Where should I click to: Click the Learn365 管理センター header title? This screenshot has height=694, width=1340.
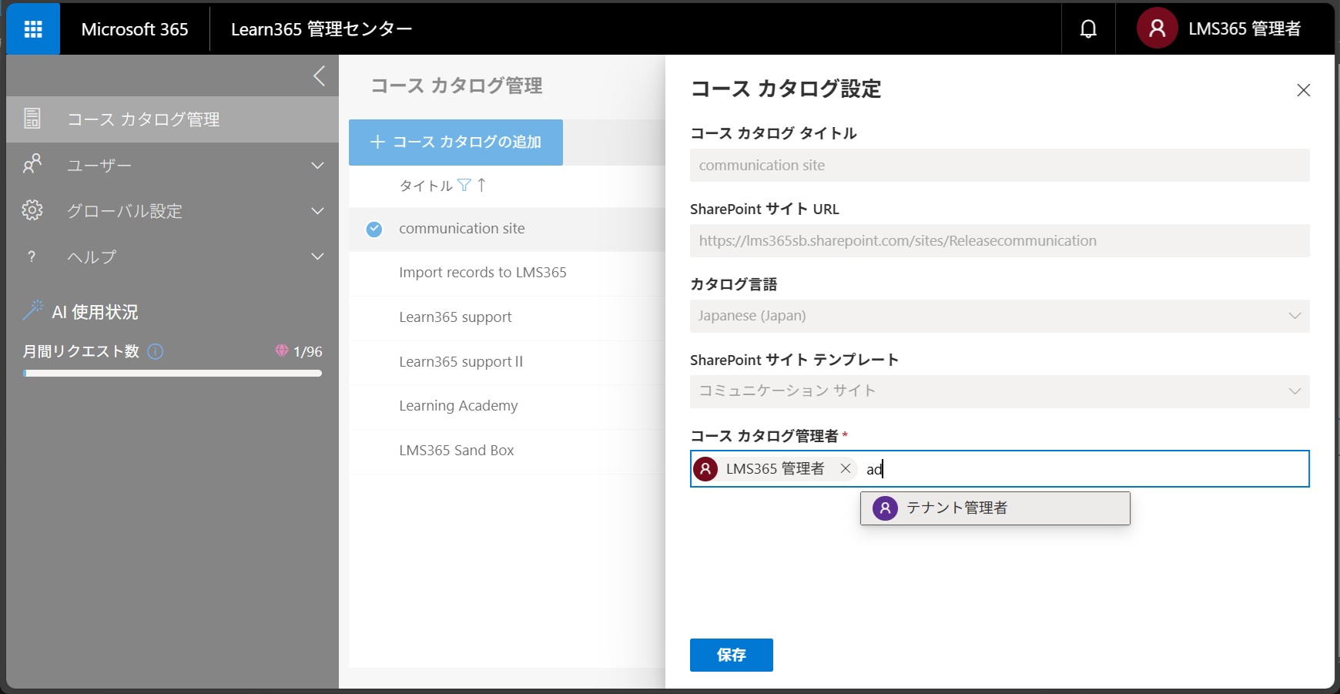pos(322,29)
